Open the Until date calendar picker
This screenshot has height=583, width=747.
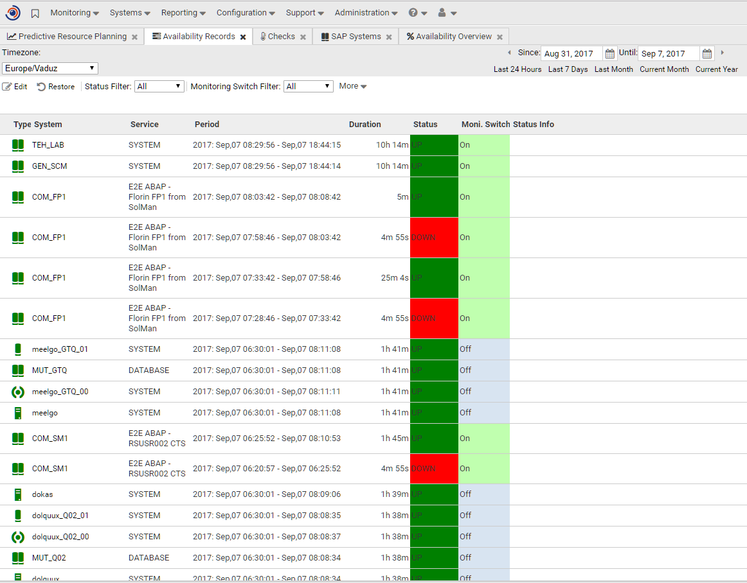tap(707, 53)
